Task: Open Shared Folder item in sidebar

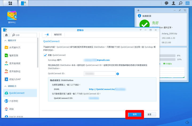Action: [20, 48]
